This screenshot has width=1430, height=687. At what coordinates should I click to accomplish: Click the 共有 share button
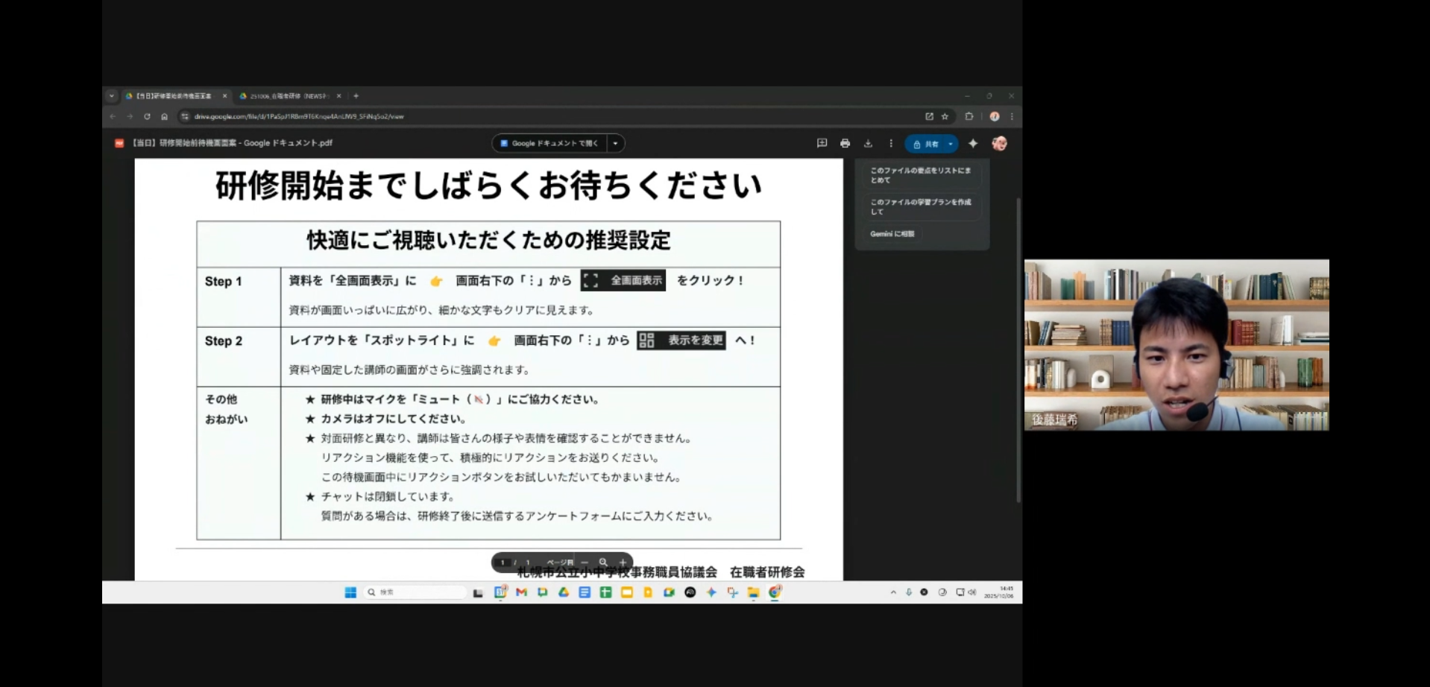925,145
